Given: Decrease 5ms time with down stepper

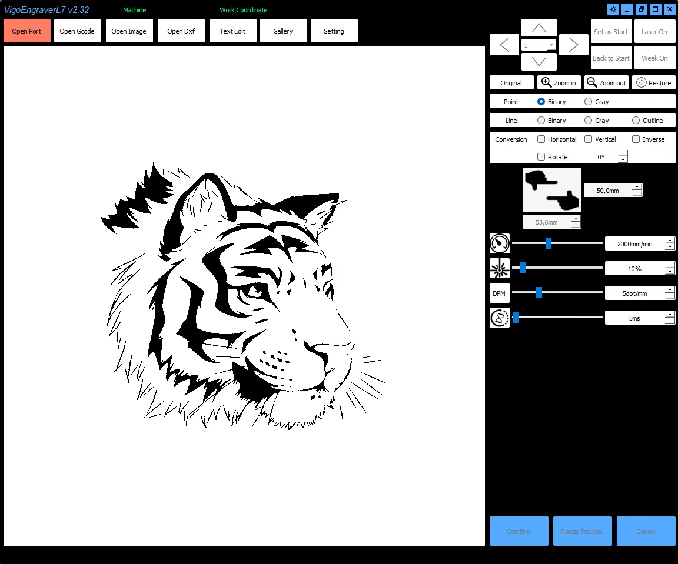Looking at the screenshot, I should click(x=669, y=321).
